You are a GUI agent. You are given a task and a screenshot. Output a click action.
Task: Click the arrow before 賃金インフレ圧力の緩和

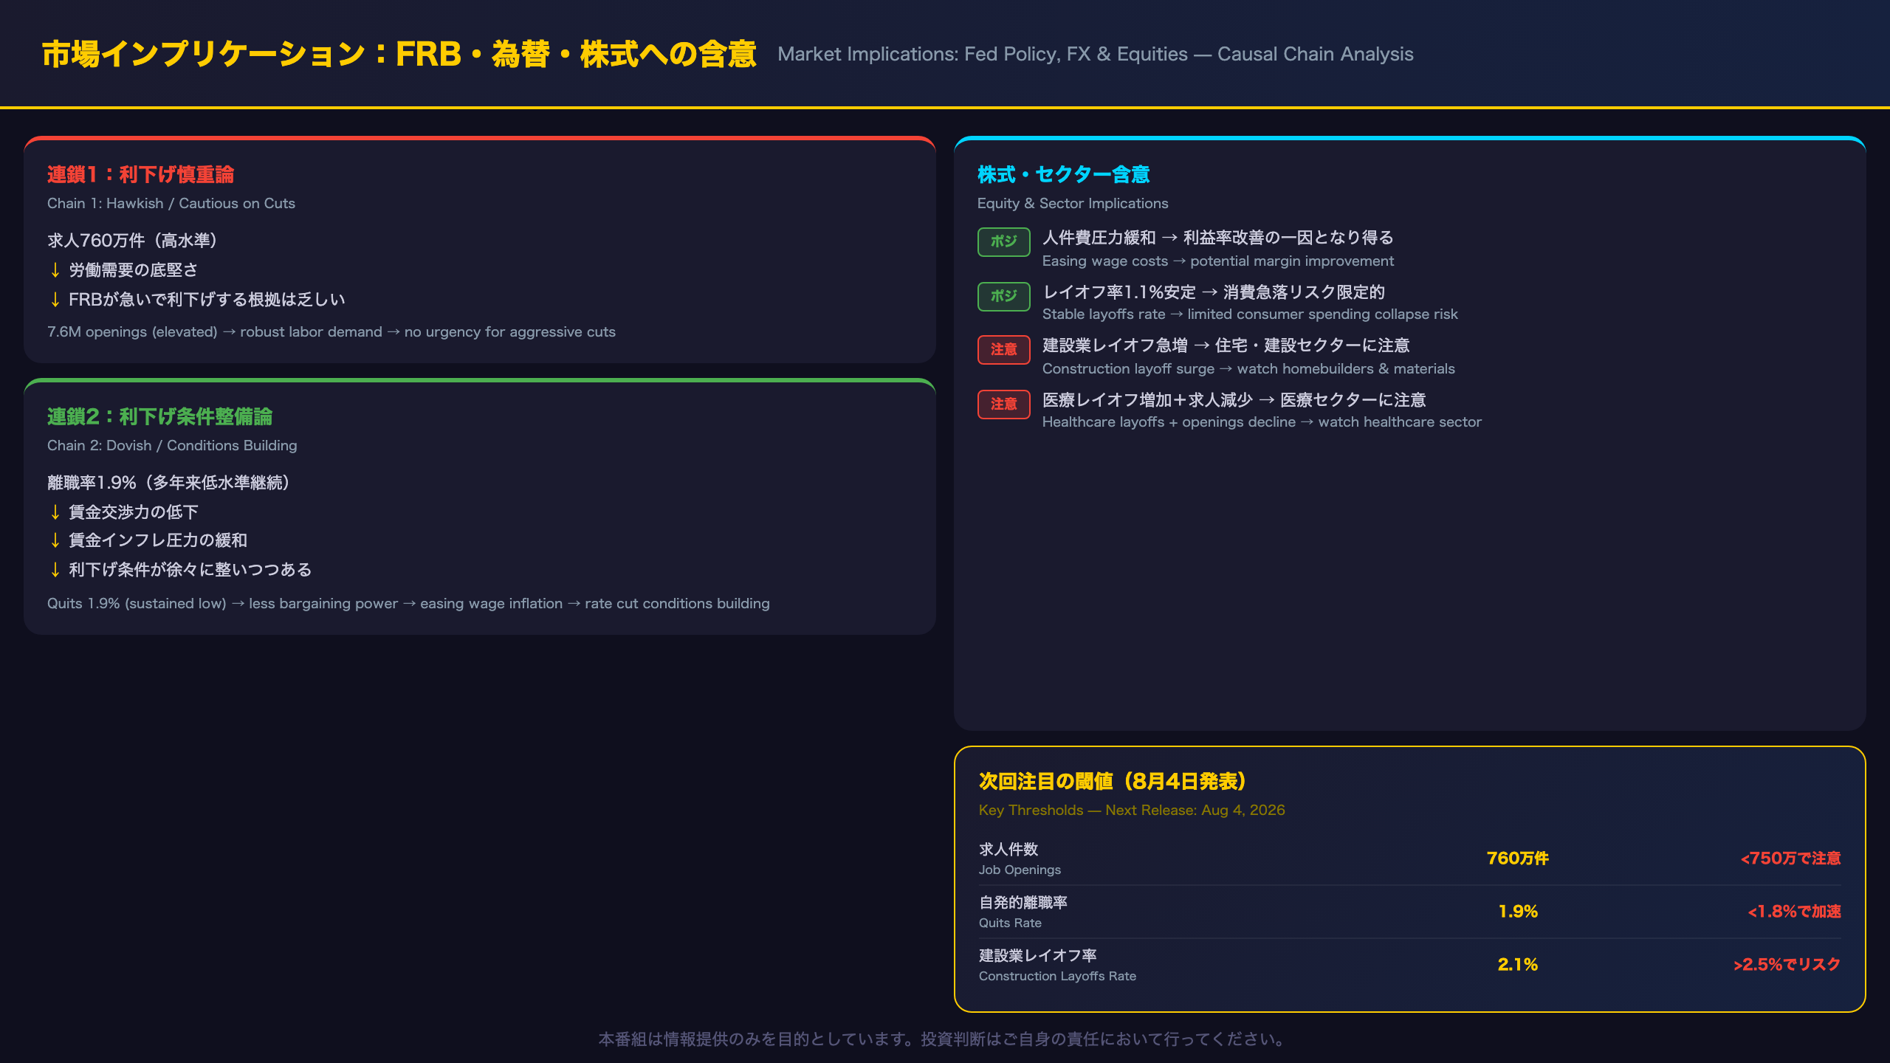point(55,540)
